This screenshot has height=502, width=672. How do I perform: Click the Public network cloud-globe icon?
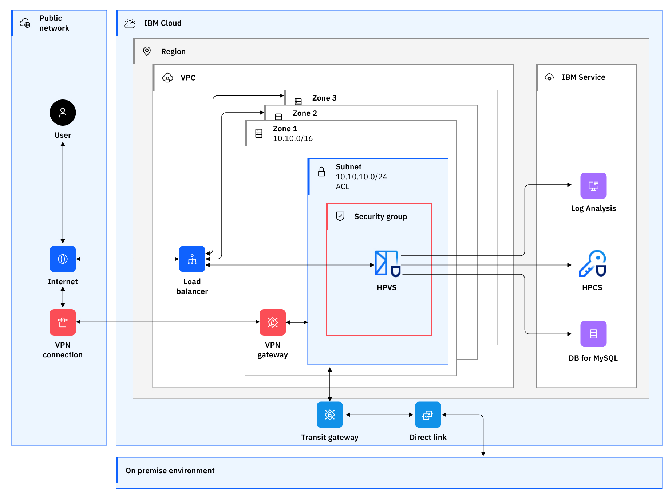25,23
